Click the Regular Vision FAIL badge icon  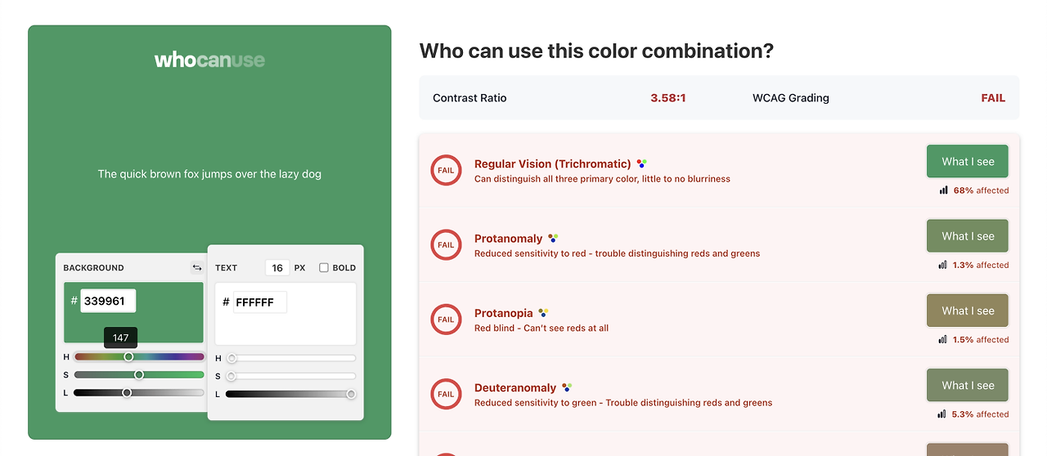pyautogui.click(x=446, y=171)
